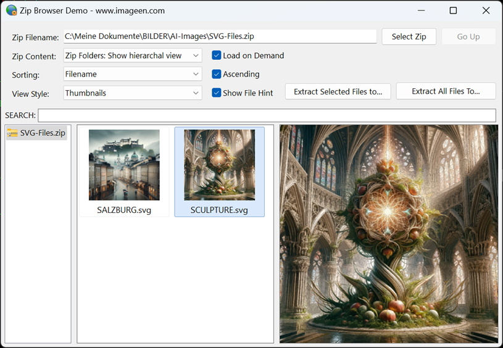Maximize the Zip Browser Demo window
This screenshot has width=503, height=348.
point(453,10)
